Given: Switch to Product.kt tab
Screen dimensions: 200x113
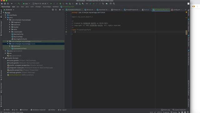Looking at the screenshot, I should click(x=116, y=10).
